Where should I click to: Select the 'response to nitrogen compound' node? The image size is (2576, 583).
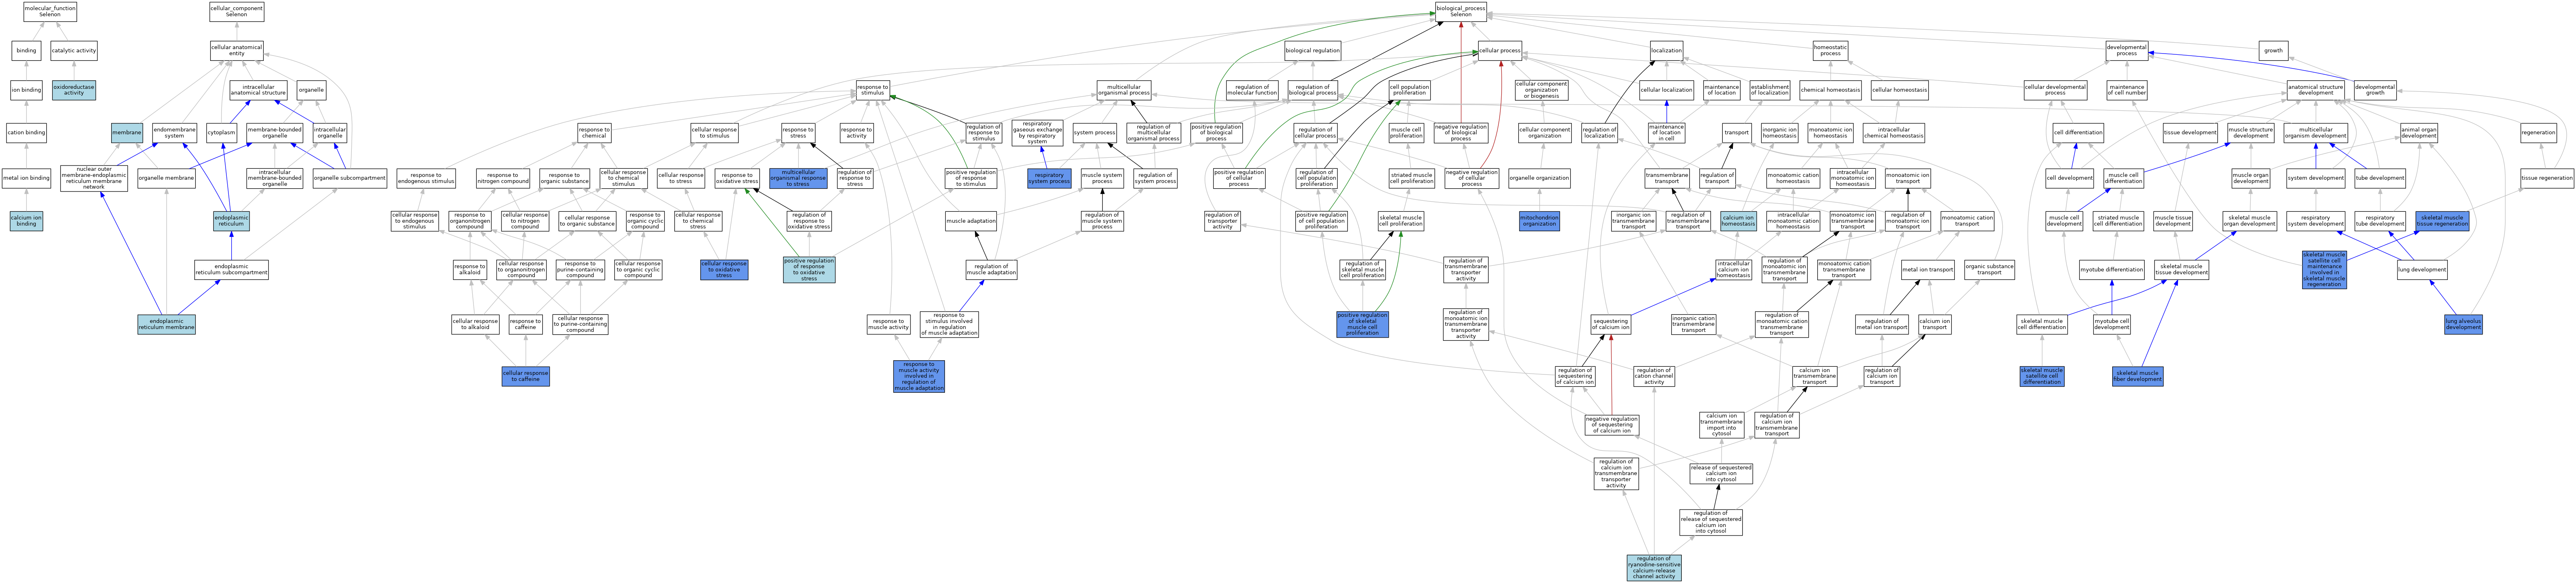(503, 178)
